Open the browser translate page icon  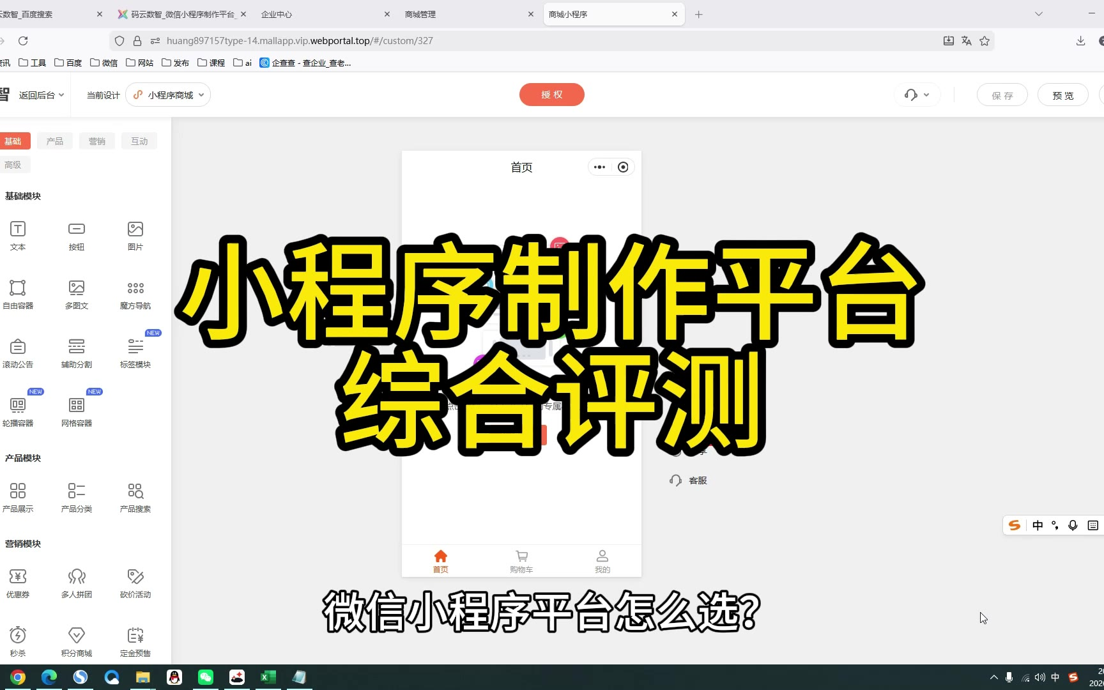967,41
